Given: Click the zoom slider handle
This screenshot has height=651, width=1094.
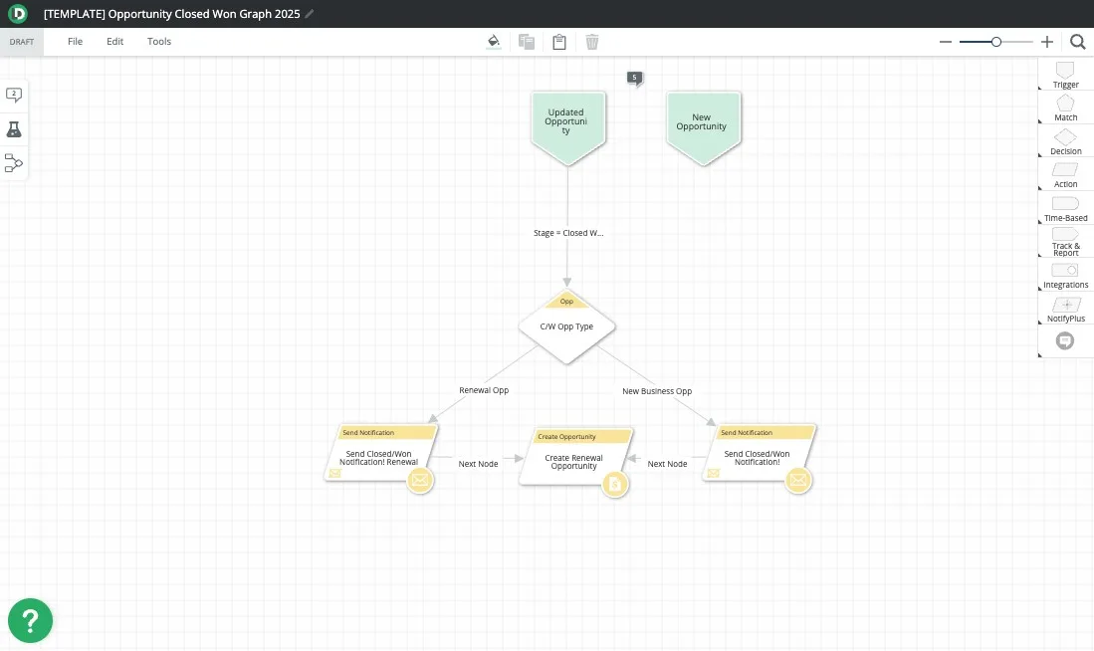Looking at the screenshot, I should [996, 42].
